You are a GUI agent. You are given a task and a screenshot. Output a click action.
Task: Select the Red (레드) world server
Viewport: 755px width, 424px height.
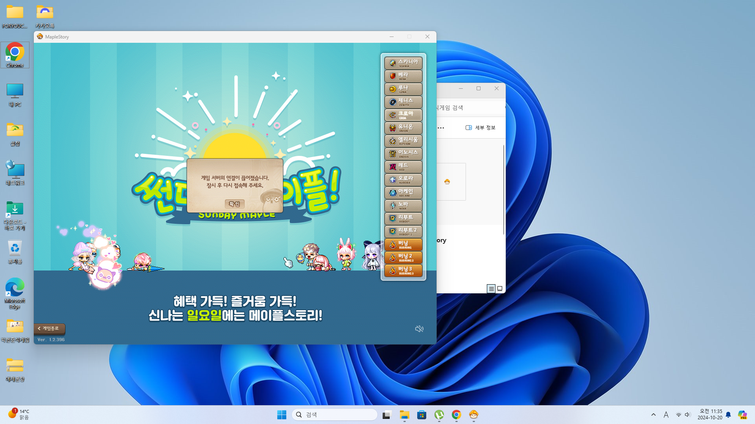(x=403, y=167)
